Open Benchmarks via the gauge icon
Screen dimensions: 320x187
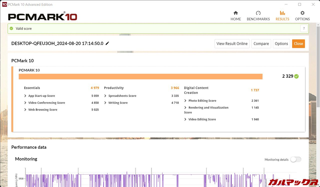click(x=258, y=13)
